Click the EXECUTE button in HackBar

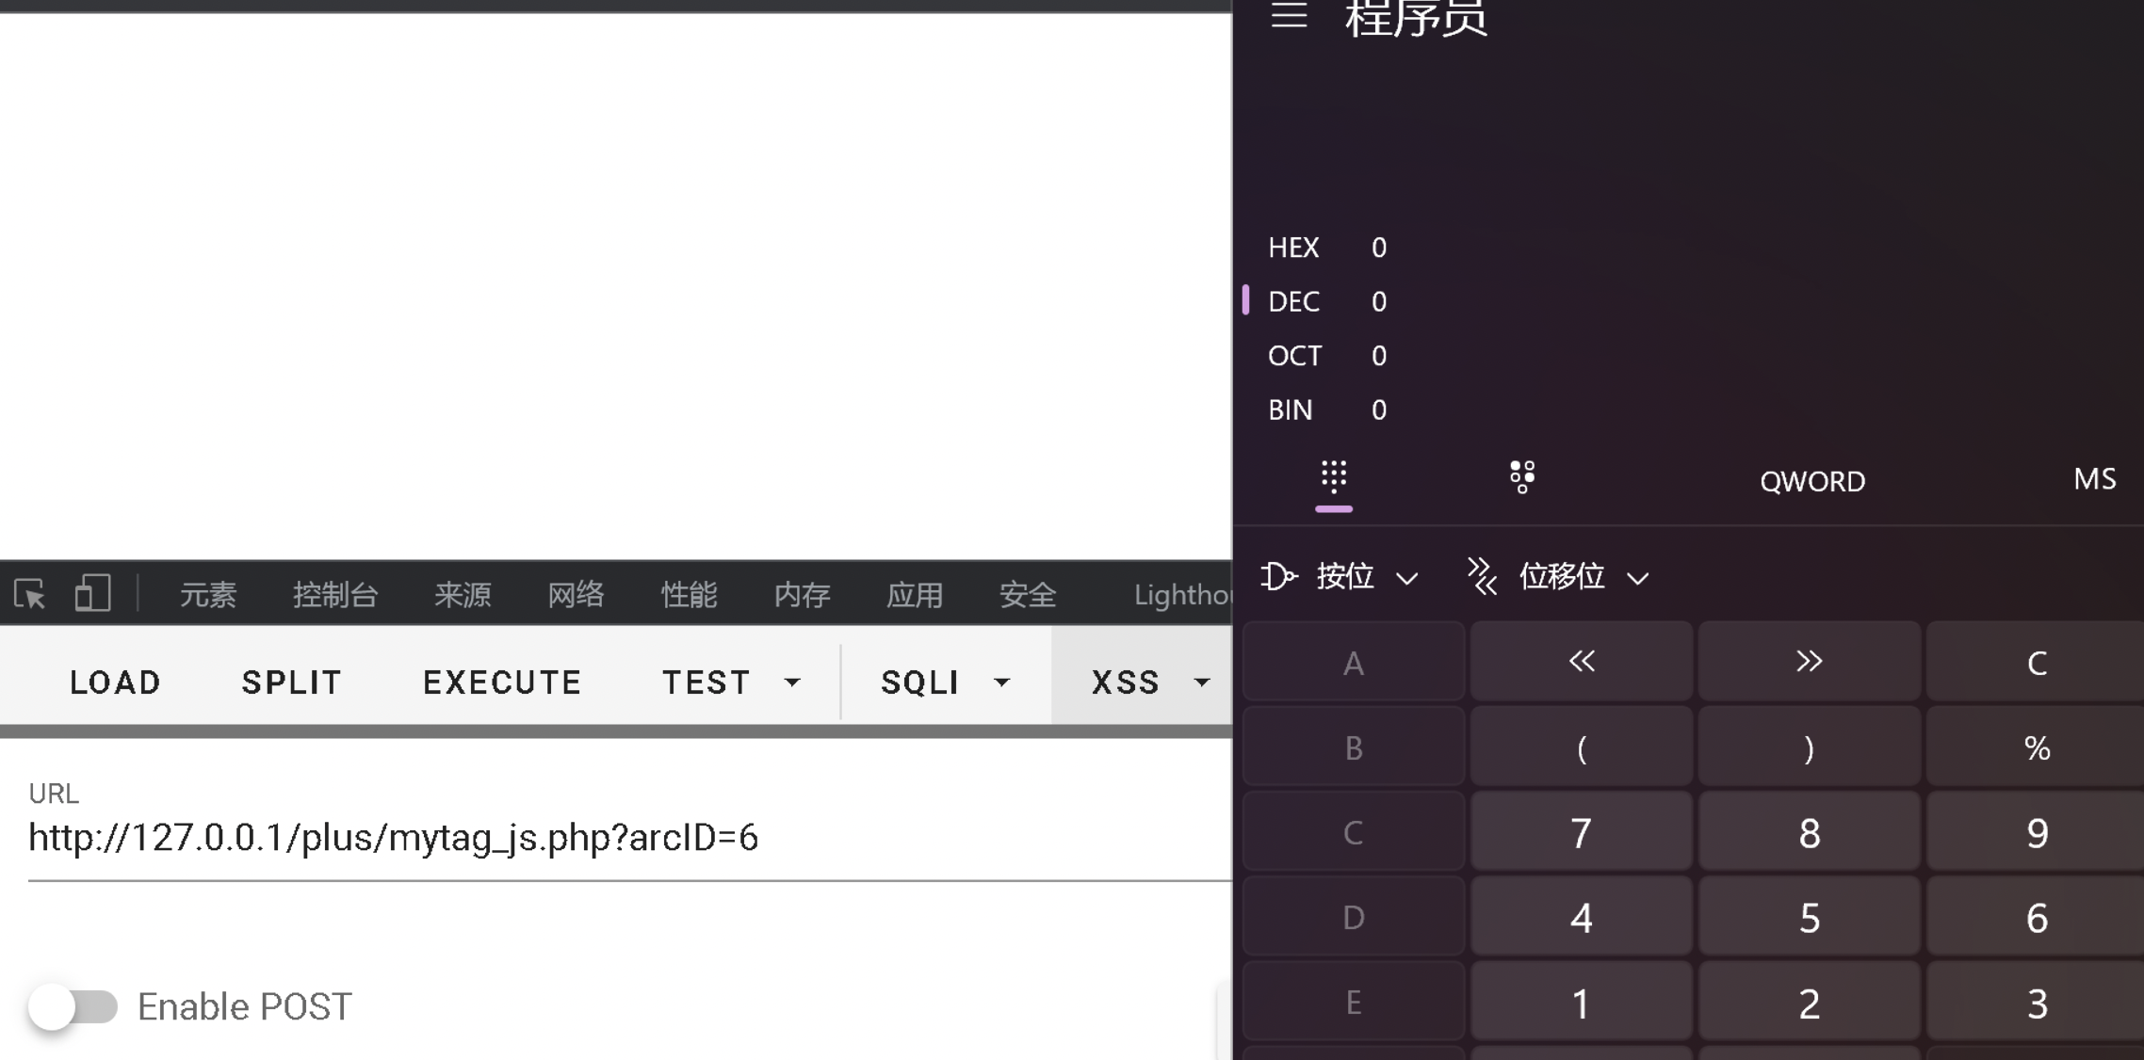(x=502, y=682)
